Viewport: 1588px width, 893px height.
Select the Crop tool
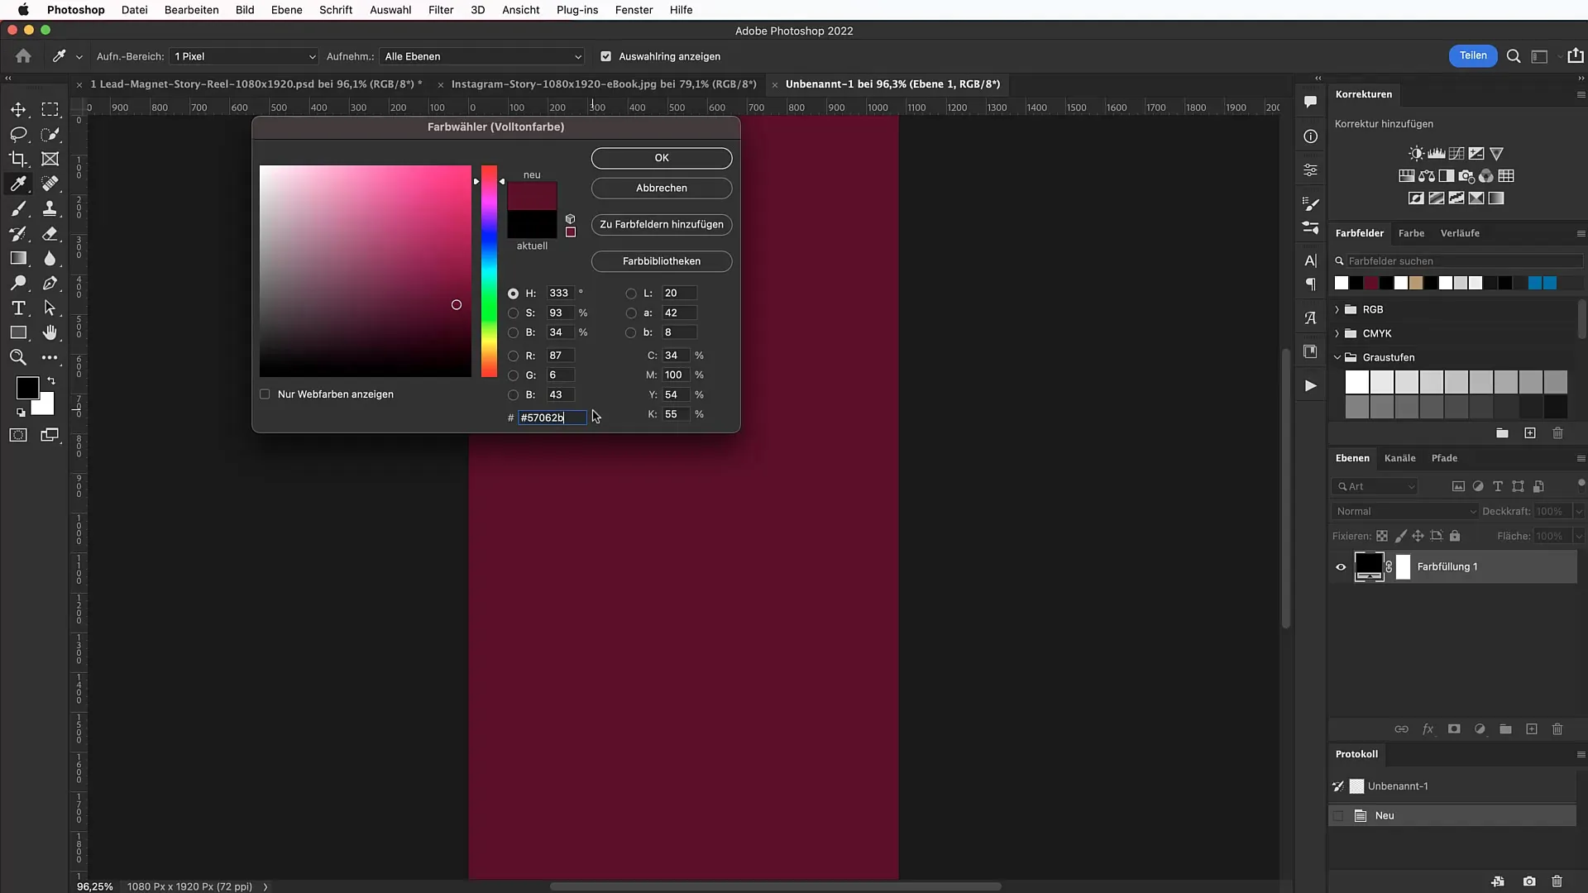(x=18, y=159)
